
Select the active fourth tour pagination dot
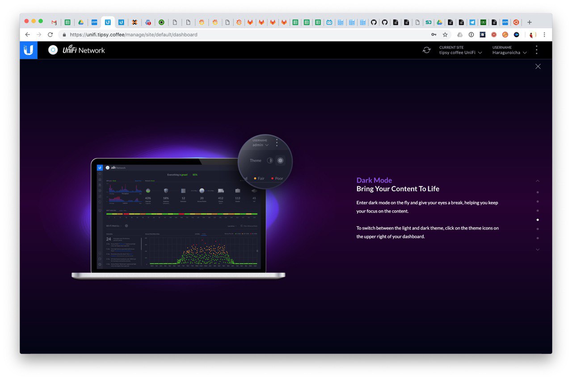tap(538, 220)
